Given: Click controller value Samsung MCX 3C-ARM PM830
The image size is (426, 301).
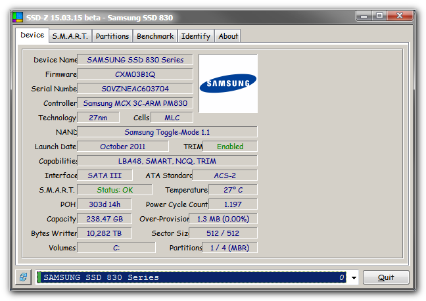Looking at the screenshot, I should (x=135, y=103).
